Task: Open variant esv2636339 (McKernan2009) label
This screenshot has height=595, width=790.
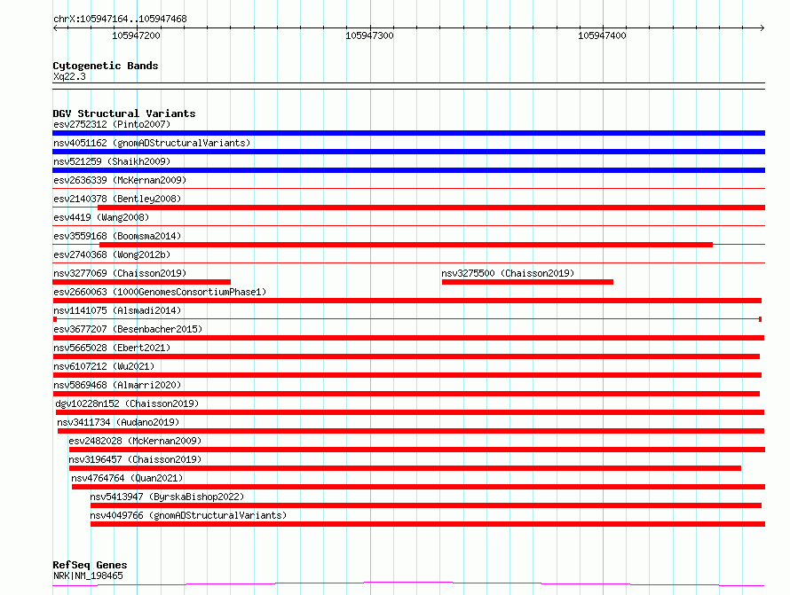Action: pos(120,180)
